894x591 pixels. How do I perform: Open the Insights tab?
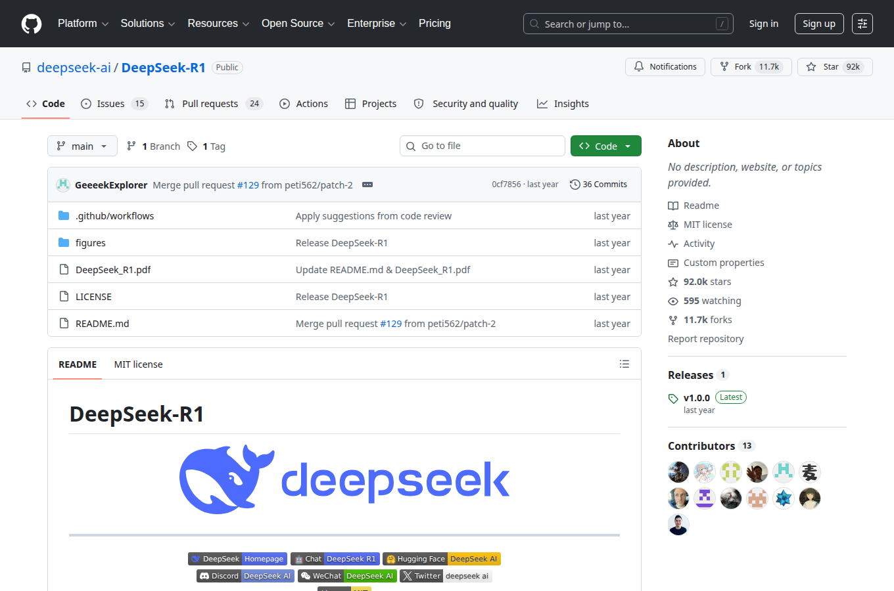[x=563, y=104]
